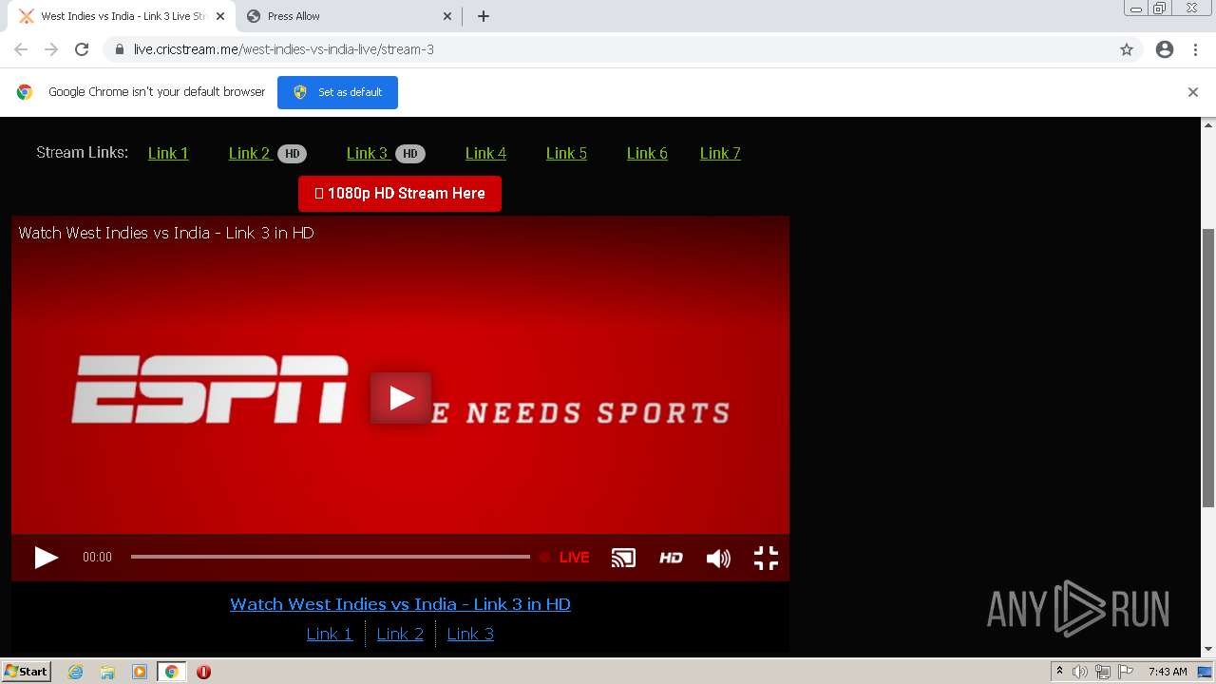
Task: Show hidden system tray icons
Action: [x=1059, y=672]
